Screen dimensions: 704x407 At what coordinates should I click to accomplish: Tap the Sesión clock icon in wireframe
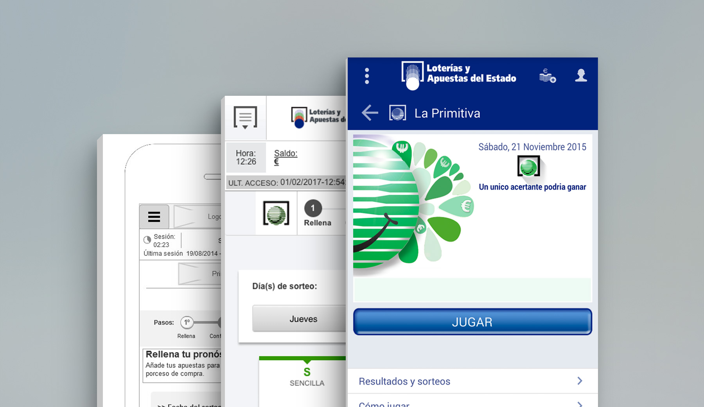pyautogui.click(x=147, y=240)
